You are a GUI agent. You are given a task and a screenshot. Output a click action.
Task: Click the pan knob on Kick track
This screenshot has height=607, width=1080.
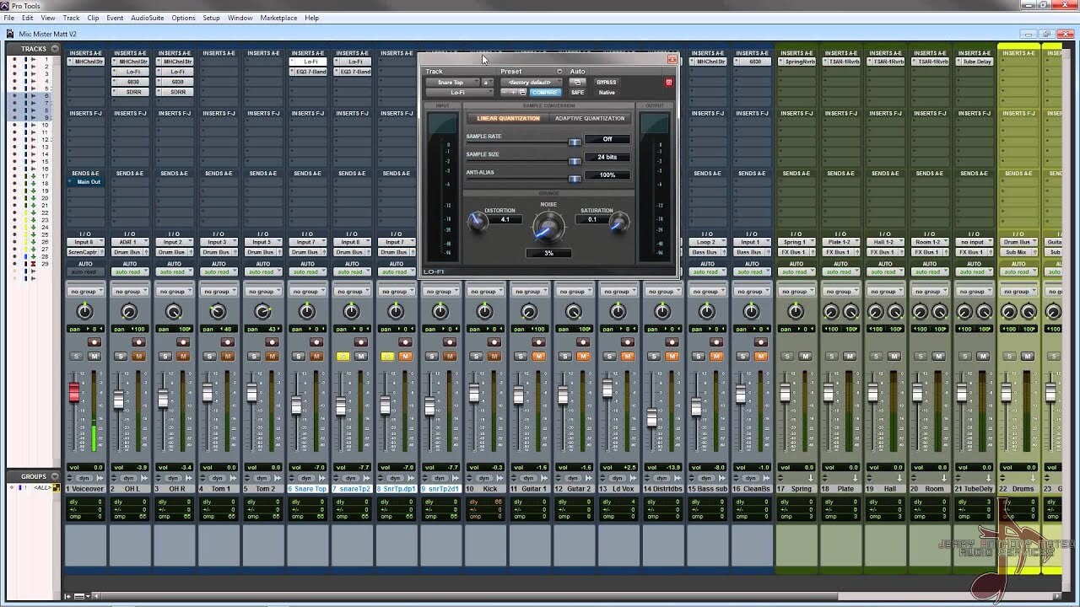click(x=484, y=312)
